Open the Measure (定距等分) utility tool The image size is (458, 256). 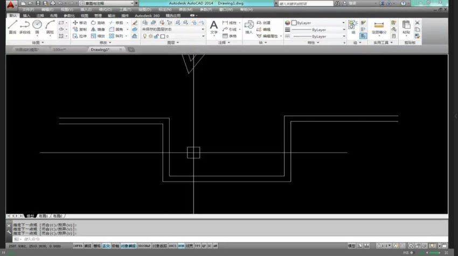(x=379, y=28)
